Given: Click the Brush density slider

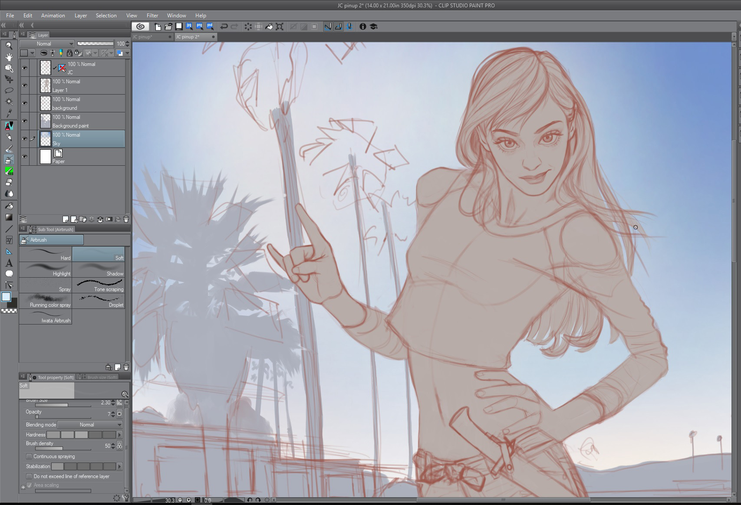Looking at the screenshot, I should 63,449.
